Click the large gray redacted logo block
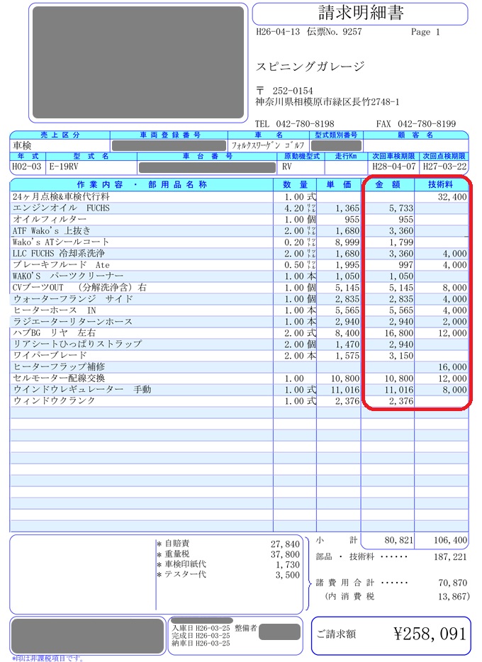The image size is (482, 662). (x=138, y=62)
